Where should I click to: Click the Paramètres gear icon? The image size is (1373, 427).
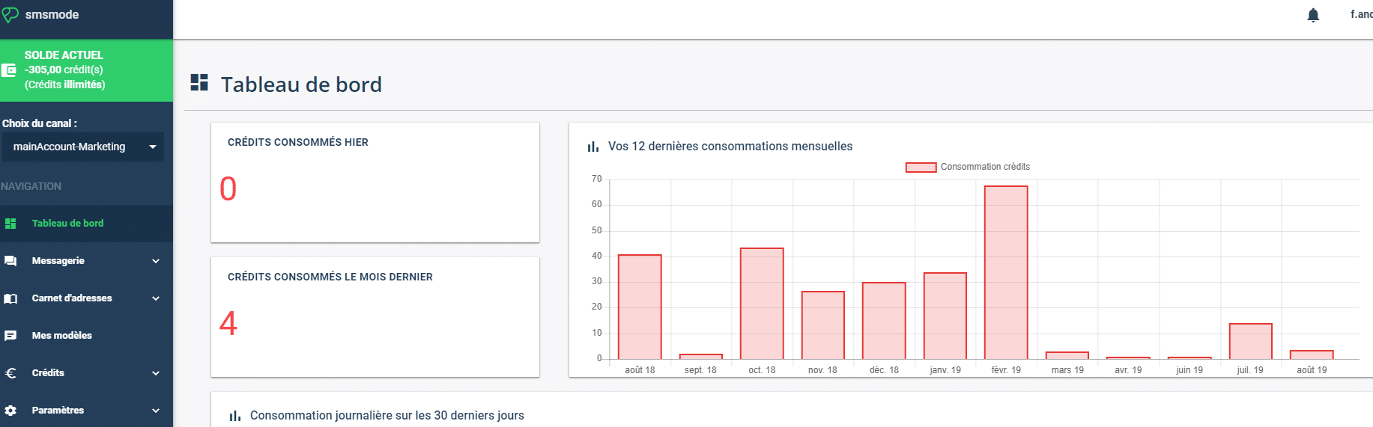coord(10,411)
